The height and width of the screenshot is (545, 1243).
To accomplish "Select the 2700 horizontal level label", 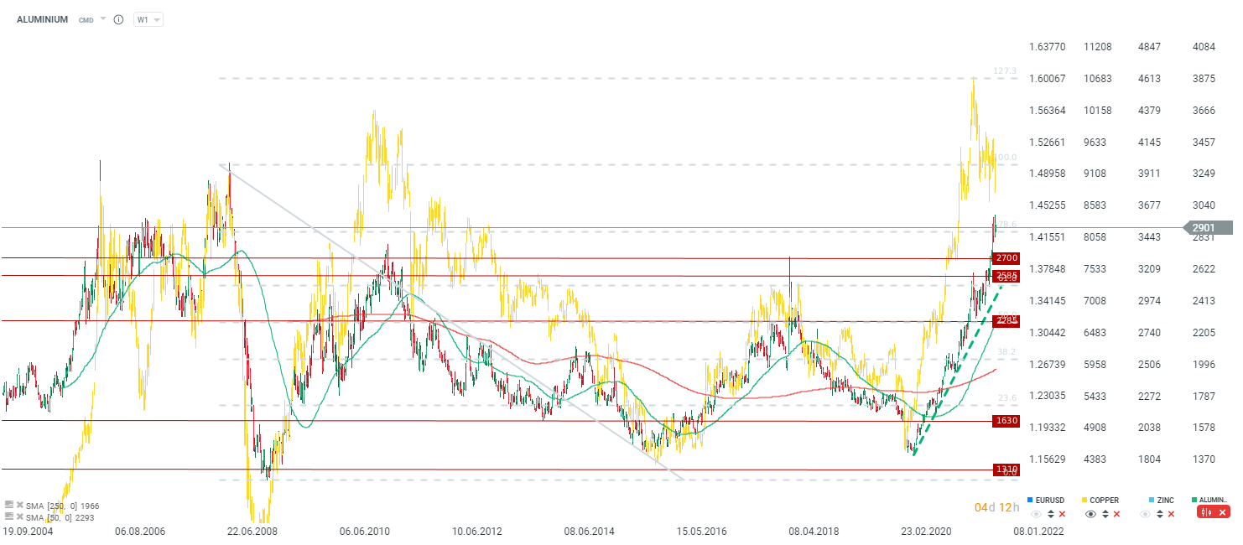I will pyautogui.click(x=1006, y=258).
